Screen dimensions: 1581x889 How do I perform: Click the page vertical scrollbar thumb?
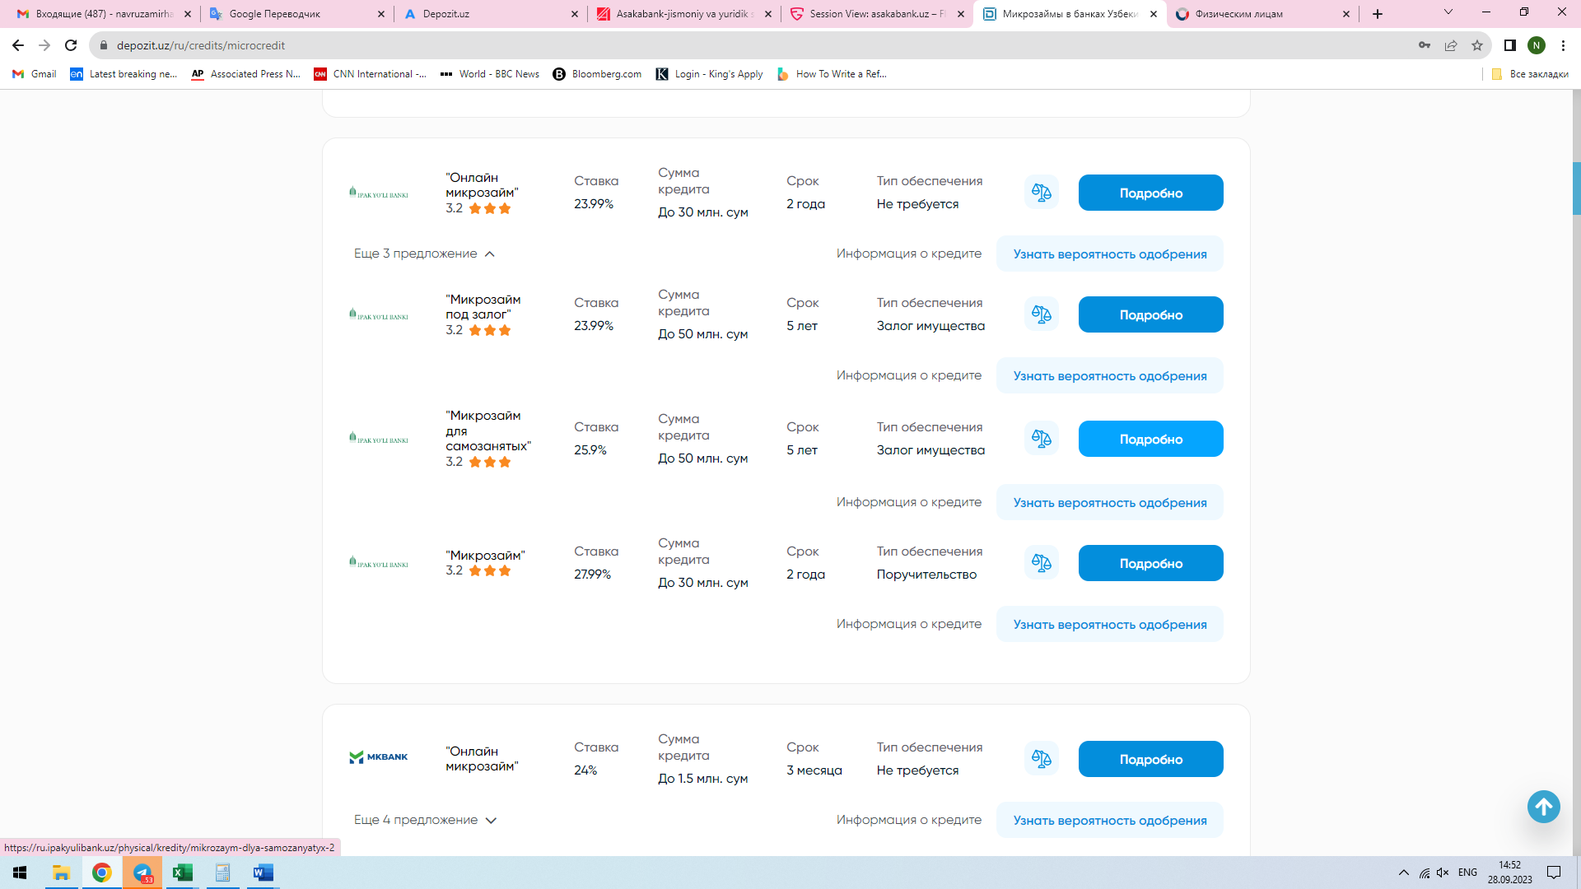[x=1576, y=188]
